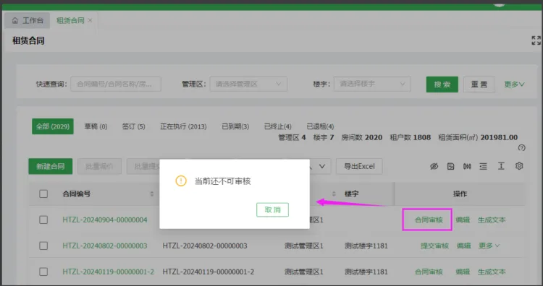The image size is (543, 286).
Task: Click sort arrows left of 楼宇 header
Action: click(x=334, y=194)
